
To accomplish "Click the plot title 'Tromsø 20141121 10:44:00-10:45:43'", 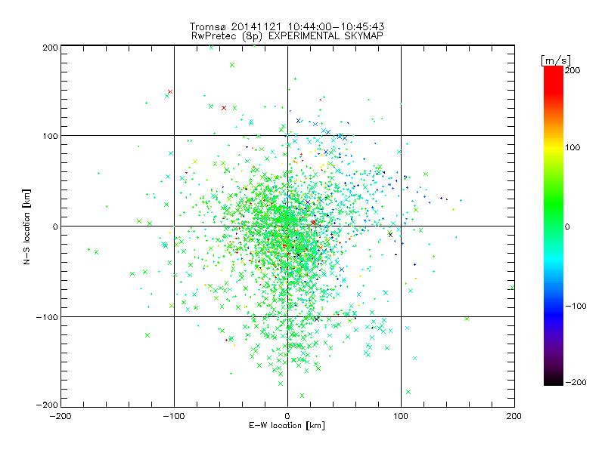I will click(287, 26).
